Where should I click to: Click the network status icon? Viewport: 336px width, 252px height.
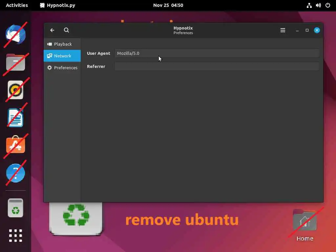(x=309, y=5)
